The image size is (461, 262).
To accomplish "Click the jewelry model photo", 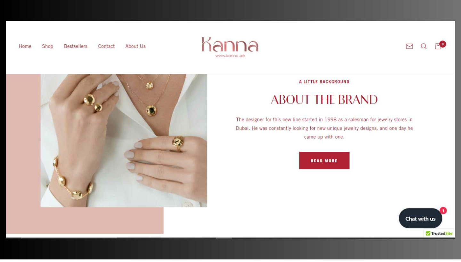I will pos(124,141).
